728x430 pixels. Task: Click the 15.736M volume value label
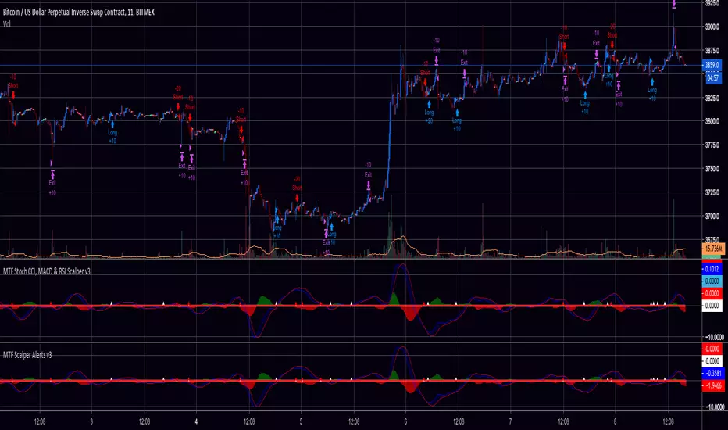coord(712,249)
